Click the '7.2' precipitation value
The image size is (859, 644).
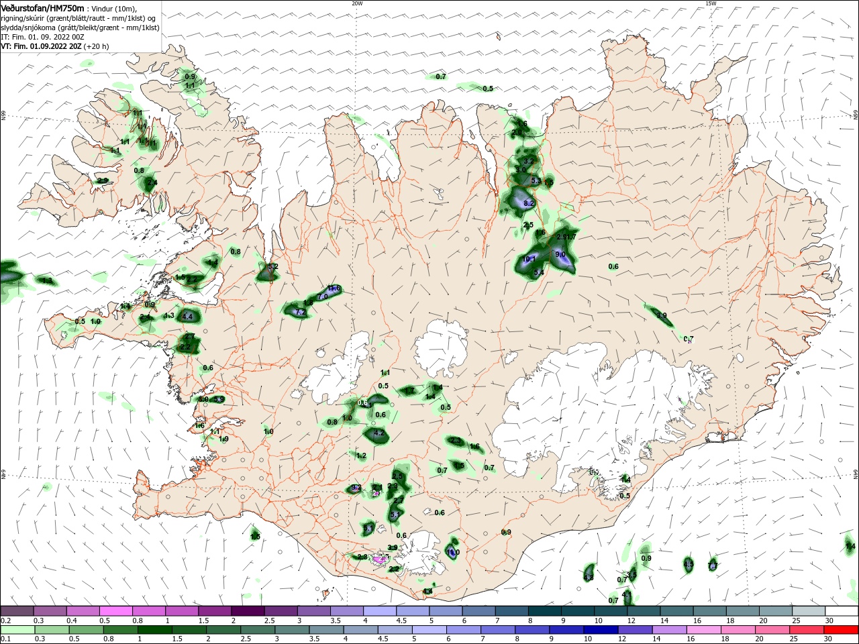click(301, 313)
